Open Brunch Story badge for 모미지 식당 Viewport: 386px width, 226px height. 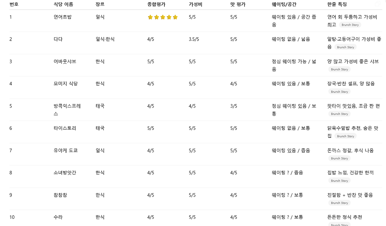pyautogui.click(x=339, y=92)
